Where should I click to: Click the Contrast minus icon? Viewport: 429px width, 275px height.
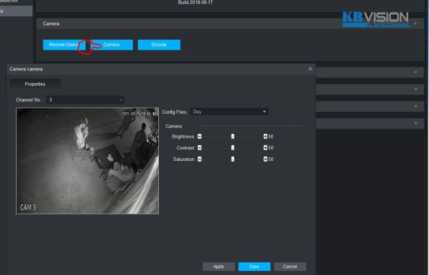(200, 148)
